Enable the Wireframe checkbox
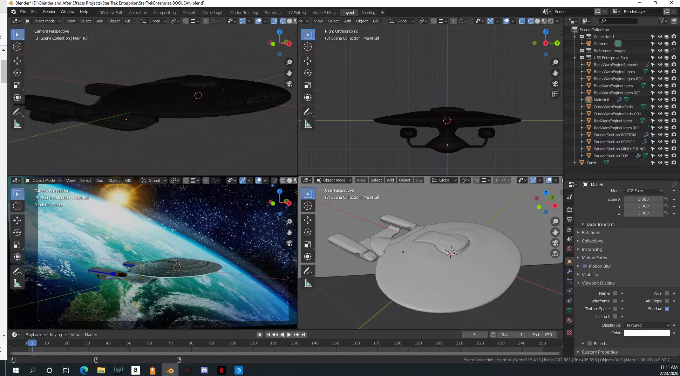 point(615,301)
